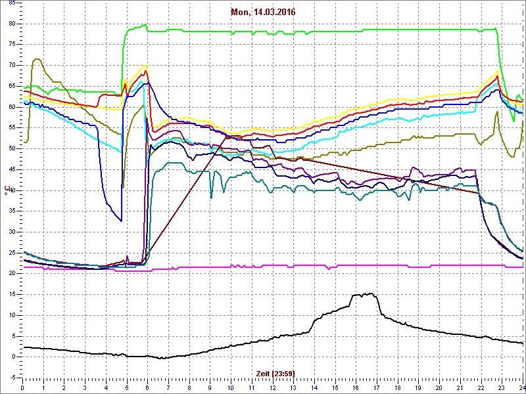Select the 75 tick label on temperature axis
The width and height of the screenshot is (526, 394).
pyautogui.click(x=12, y=45)
